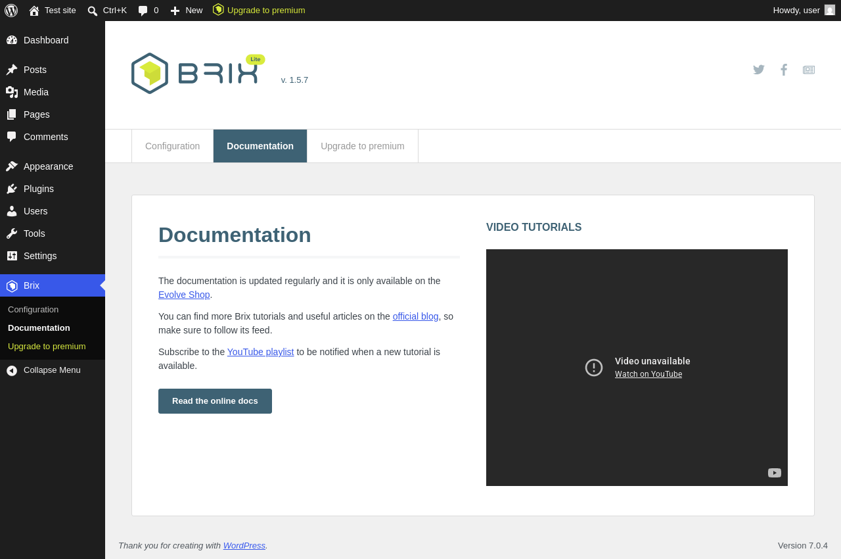This screenshot has height=559, width=841.
Task: Click the Collapse Menu label
Action: point(52,370)
